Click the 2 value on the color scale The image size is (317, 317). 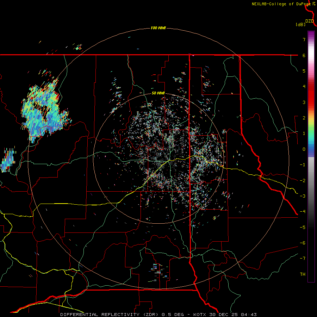click(304, 118)
